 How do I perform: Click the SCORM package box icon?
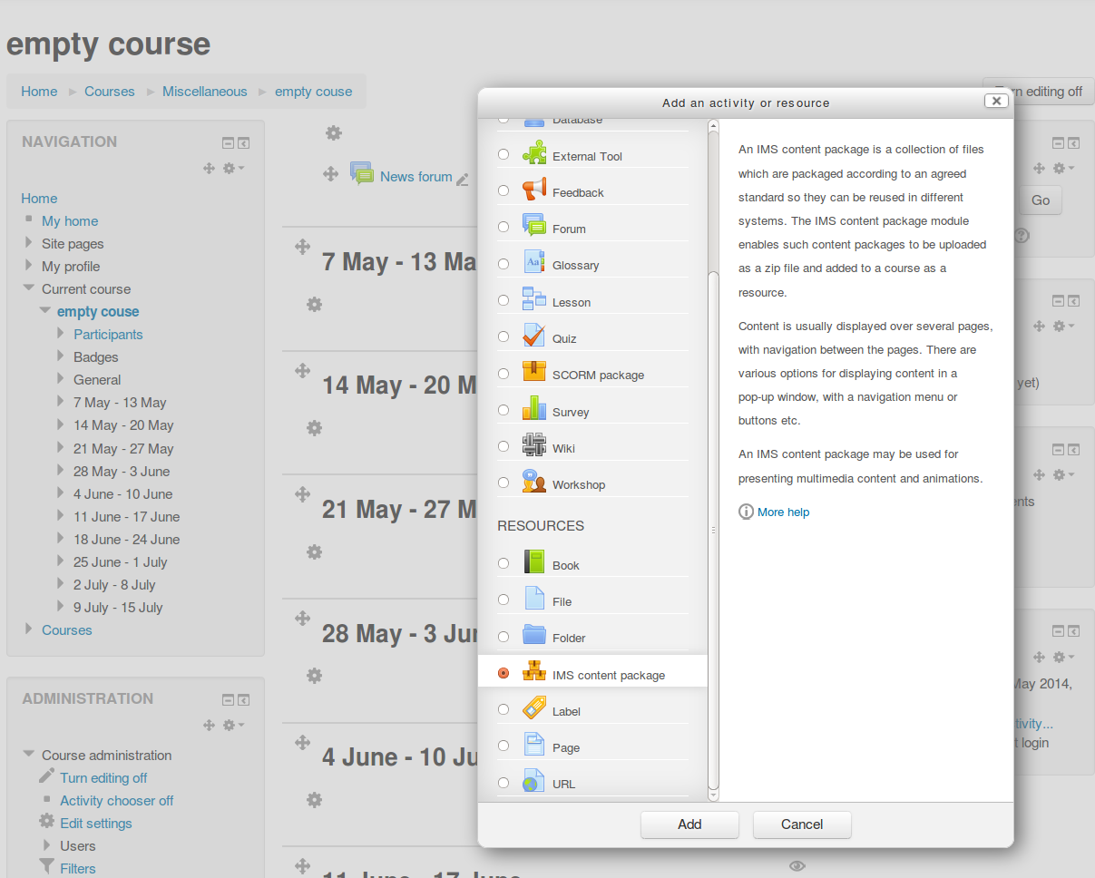tap(534, 371)
